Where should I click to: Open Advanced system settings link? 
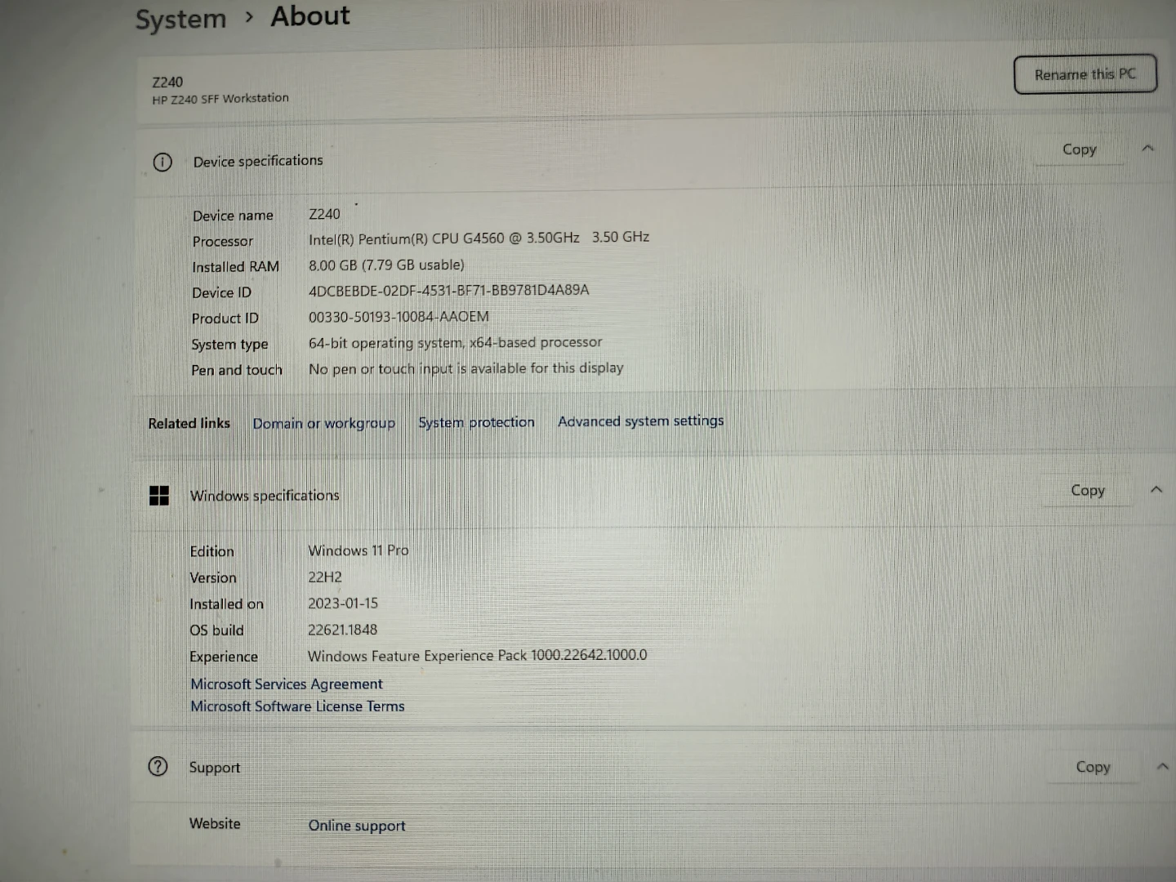pos(640,421)
